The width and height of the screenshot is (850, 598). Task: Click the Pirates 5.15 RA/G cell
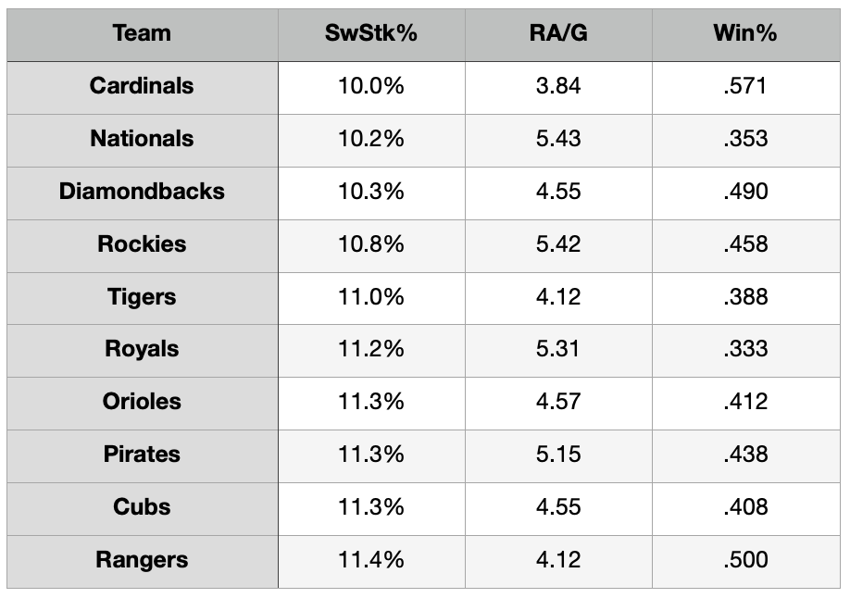[x=557, y=455]
